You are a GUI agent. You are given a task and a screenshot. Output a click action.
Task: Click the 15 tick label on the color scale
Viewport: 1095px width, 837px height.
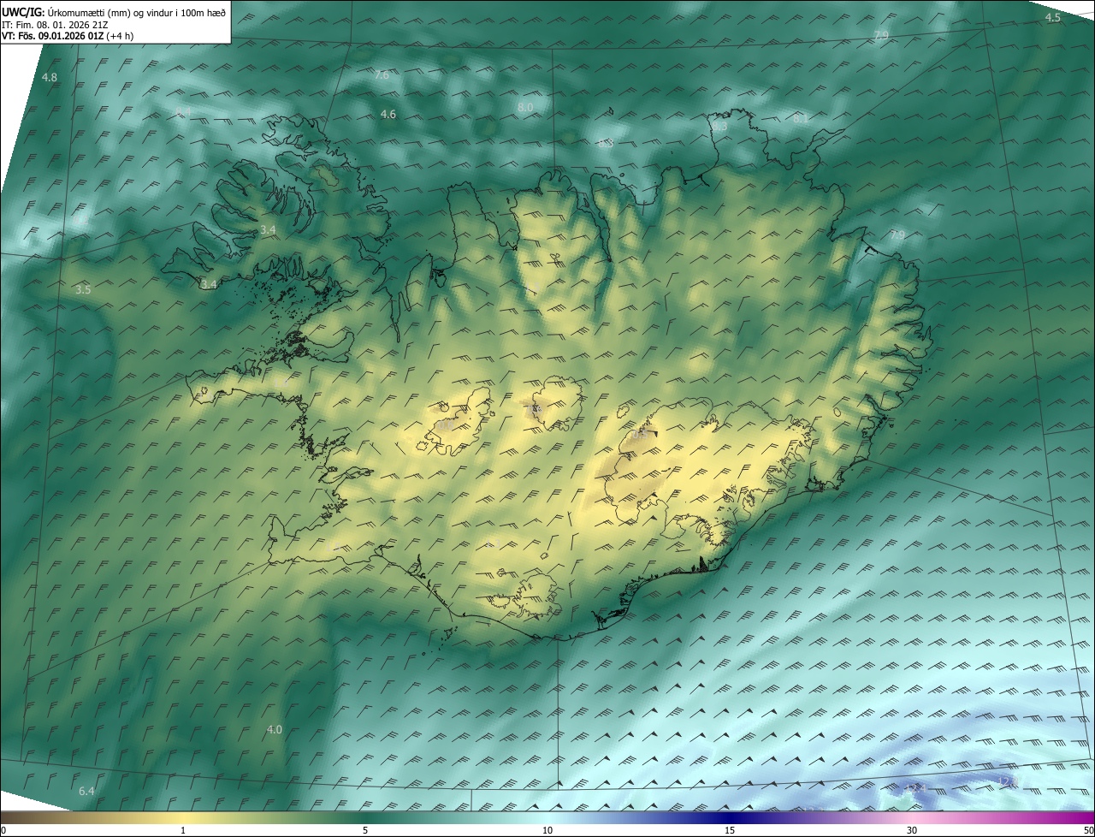tap(730, 831)
